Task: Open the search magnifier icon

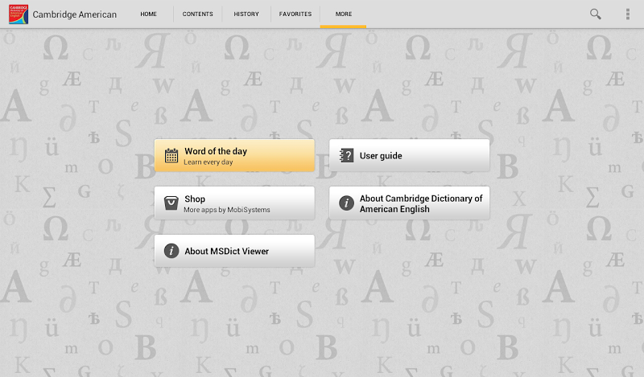Action: (x=596, y=14)
